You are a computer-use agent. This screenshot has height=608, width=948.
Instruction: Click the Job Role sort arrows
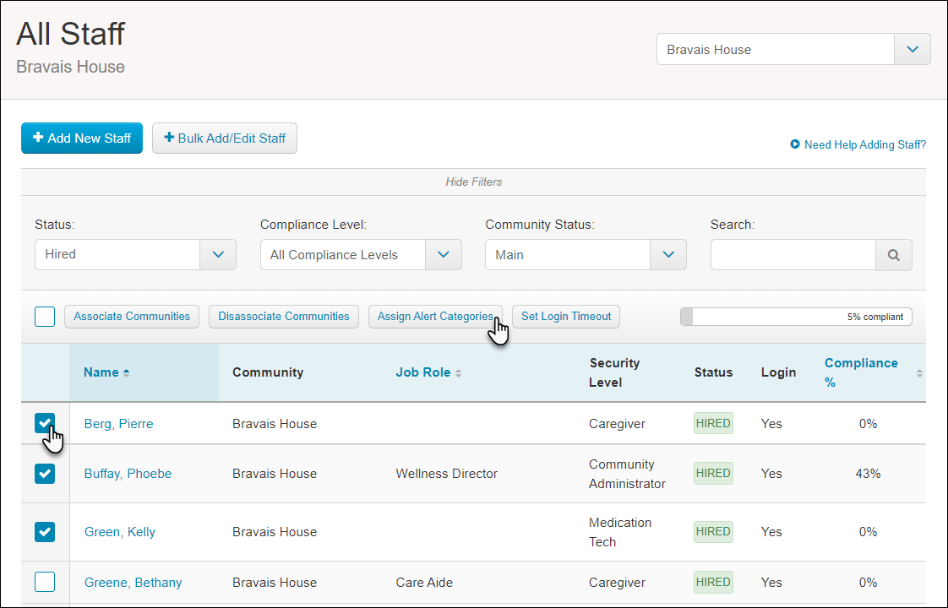[458, 373]
